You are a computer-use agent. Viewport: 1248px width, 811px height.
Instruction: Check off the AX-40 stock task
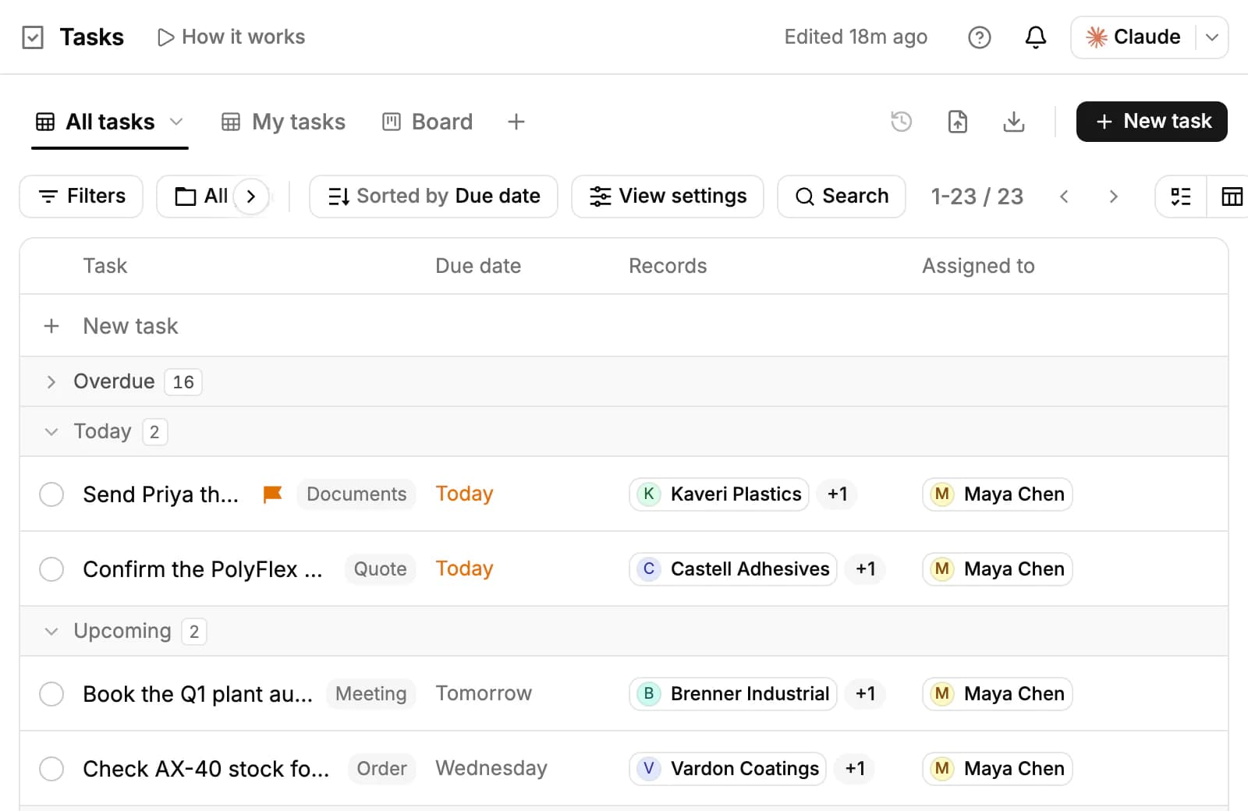[x=51, y=769]
